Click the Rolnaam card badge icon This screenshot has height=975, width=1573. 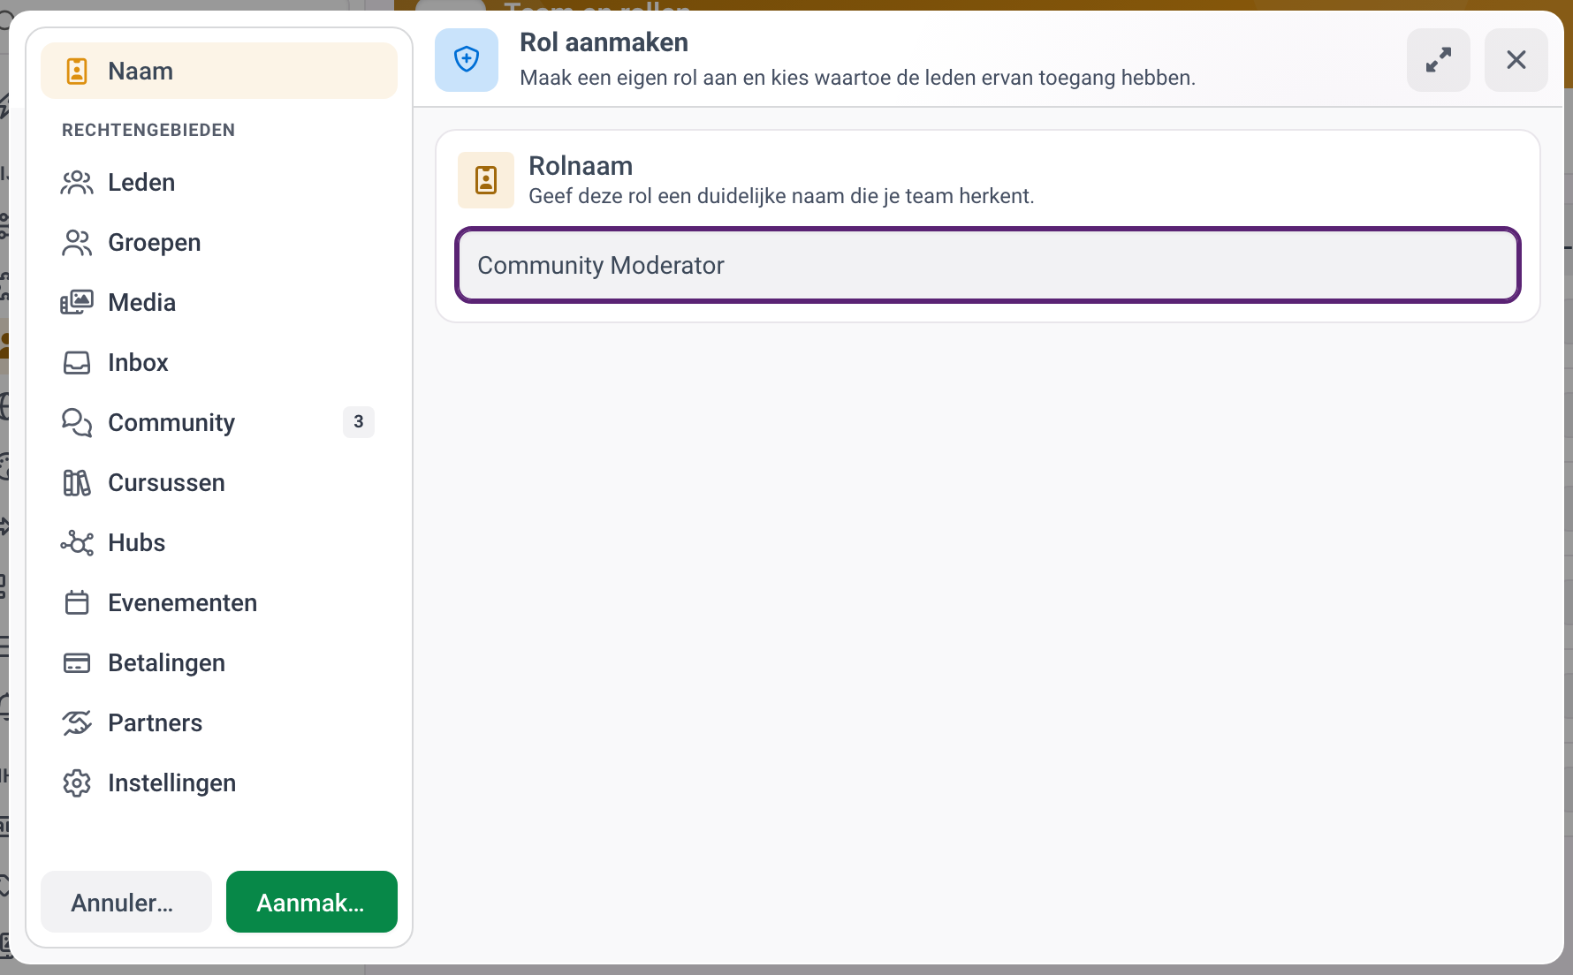coord(486,180)
